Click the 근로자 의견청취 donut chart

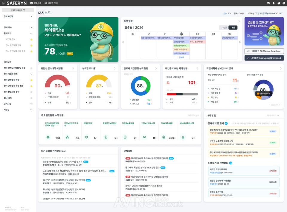coord(141,86)
